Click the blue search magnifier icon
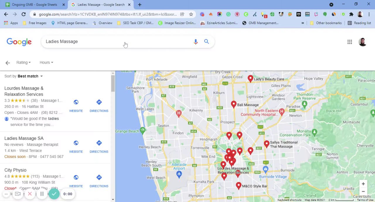375x202 pixels. (207, 41)
